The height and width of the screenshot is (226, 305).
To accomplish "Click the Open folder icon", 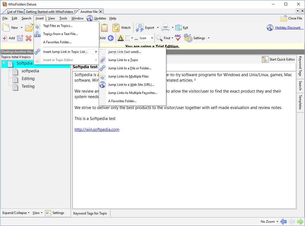I will click(x=29, y=28).
